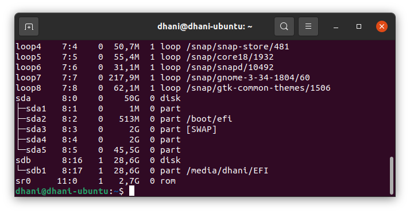Click the sr0 rom device name
The image size is (410, 213).
(x=24, y=181)
